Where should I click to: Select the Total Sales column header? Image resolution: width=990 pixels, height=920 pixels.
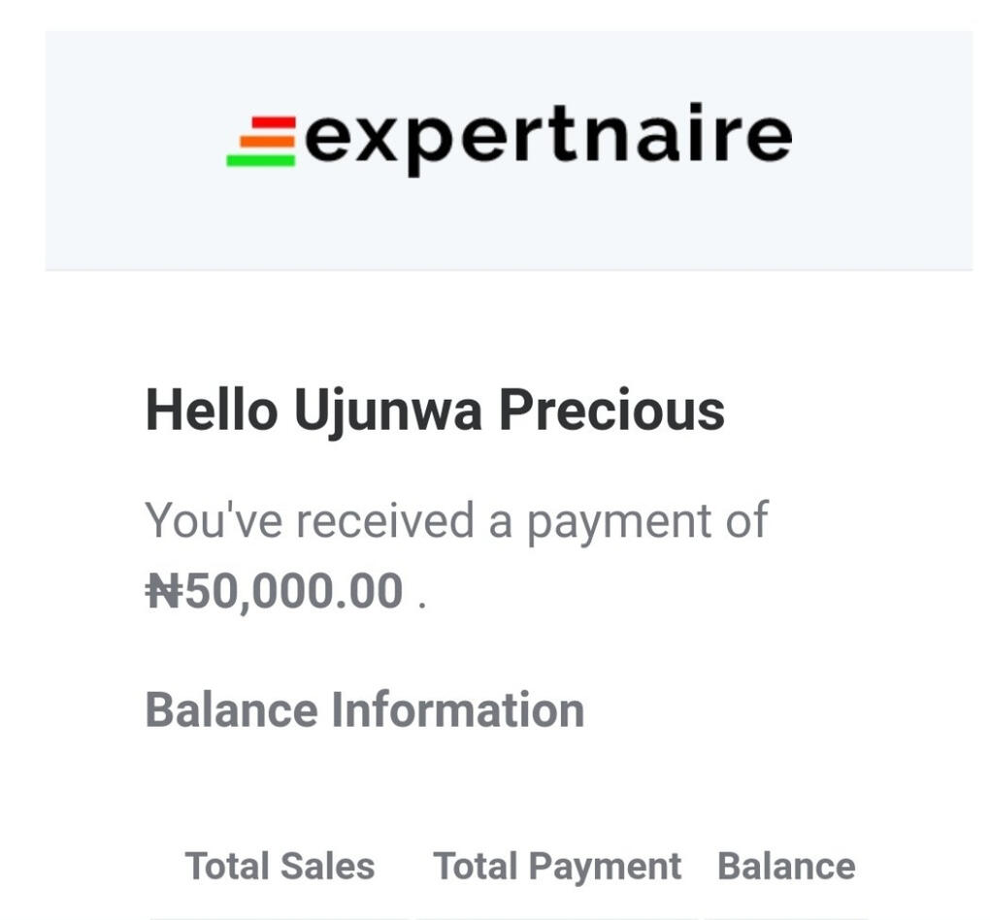[x=280, y=867]
